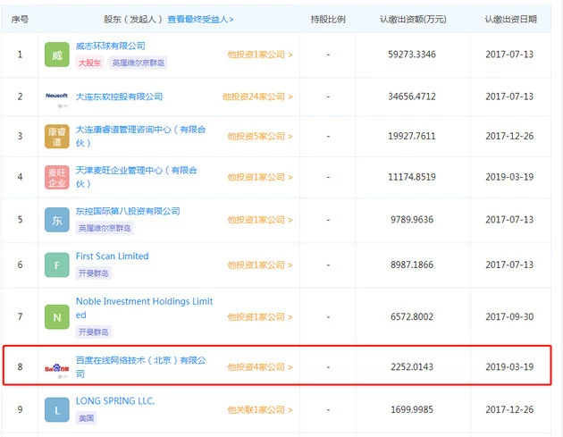Click 查看最终受益人 link in header

(x=200, y=20)
